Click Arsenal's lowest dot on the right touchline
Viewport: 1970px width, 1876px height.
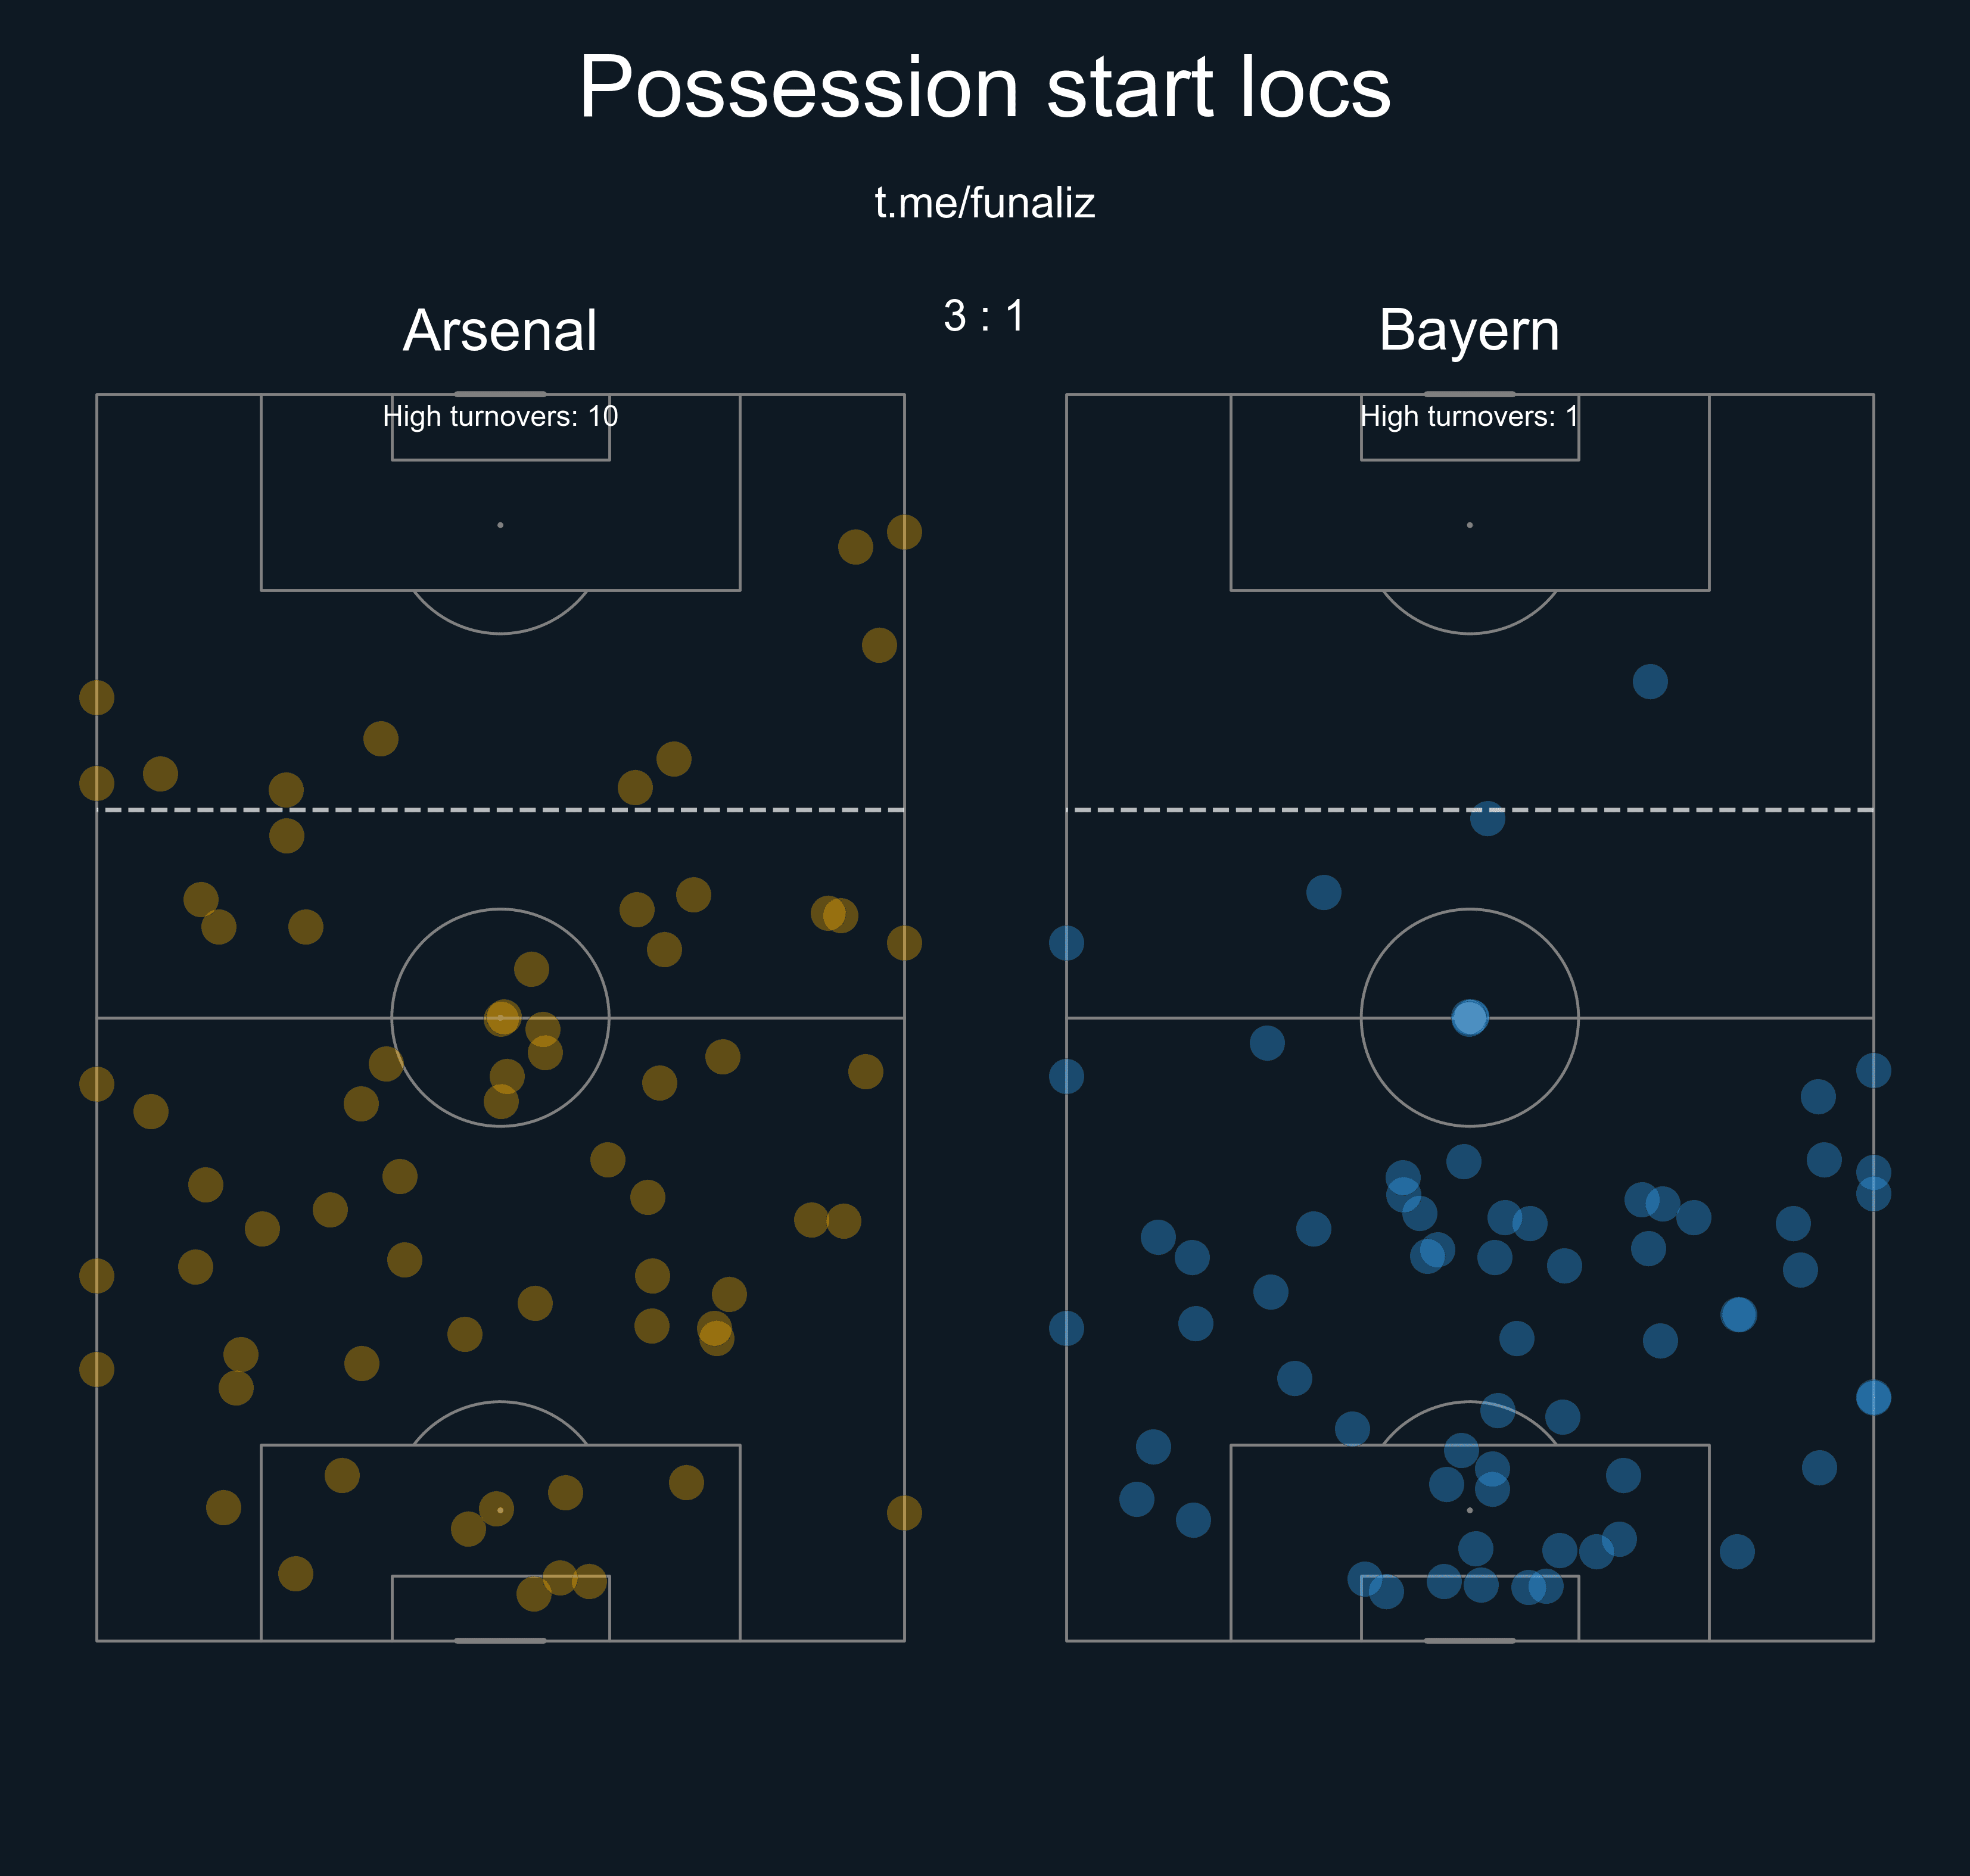coord(903,1513)
